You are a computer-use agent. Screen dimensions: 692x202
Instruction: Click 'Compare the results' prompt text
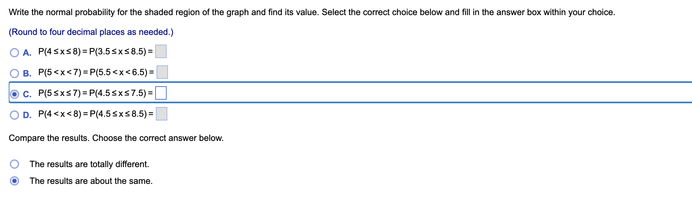(x=116, y=138)
